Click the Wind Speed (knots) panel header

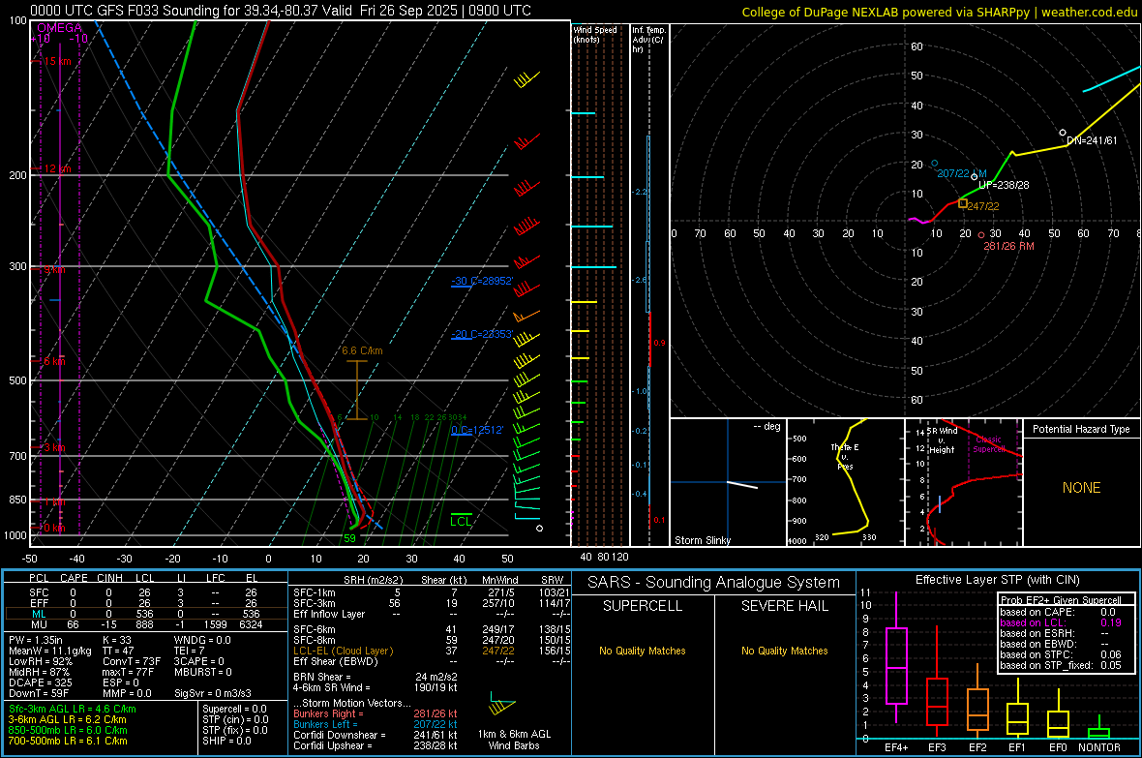point(595,34)
